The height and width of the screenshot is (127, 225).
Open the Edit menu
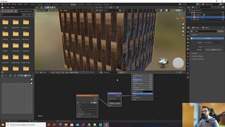9,4
